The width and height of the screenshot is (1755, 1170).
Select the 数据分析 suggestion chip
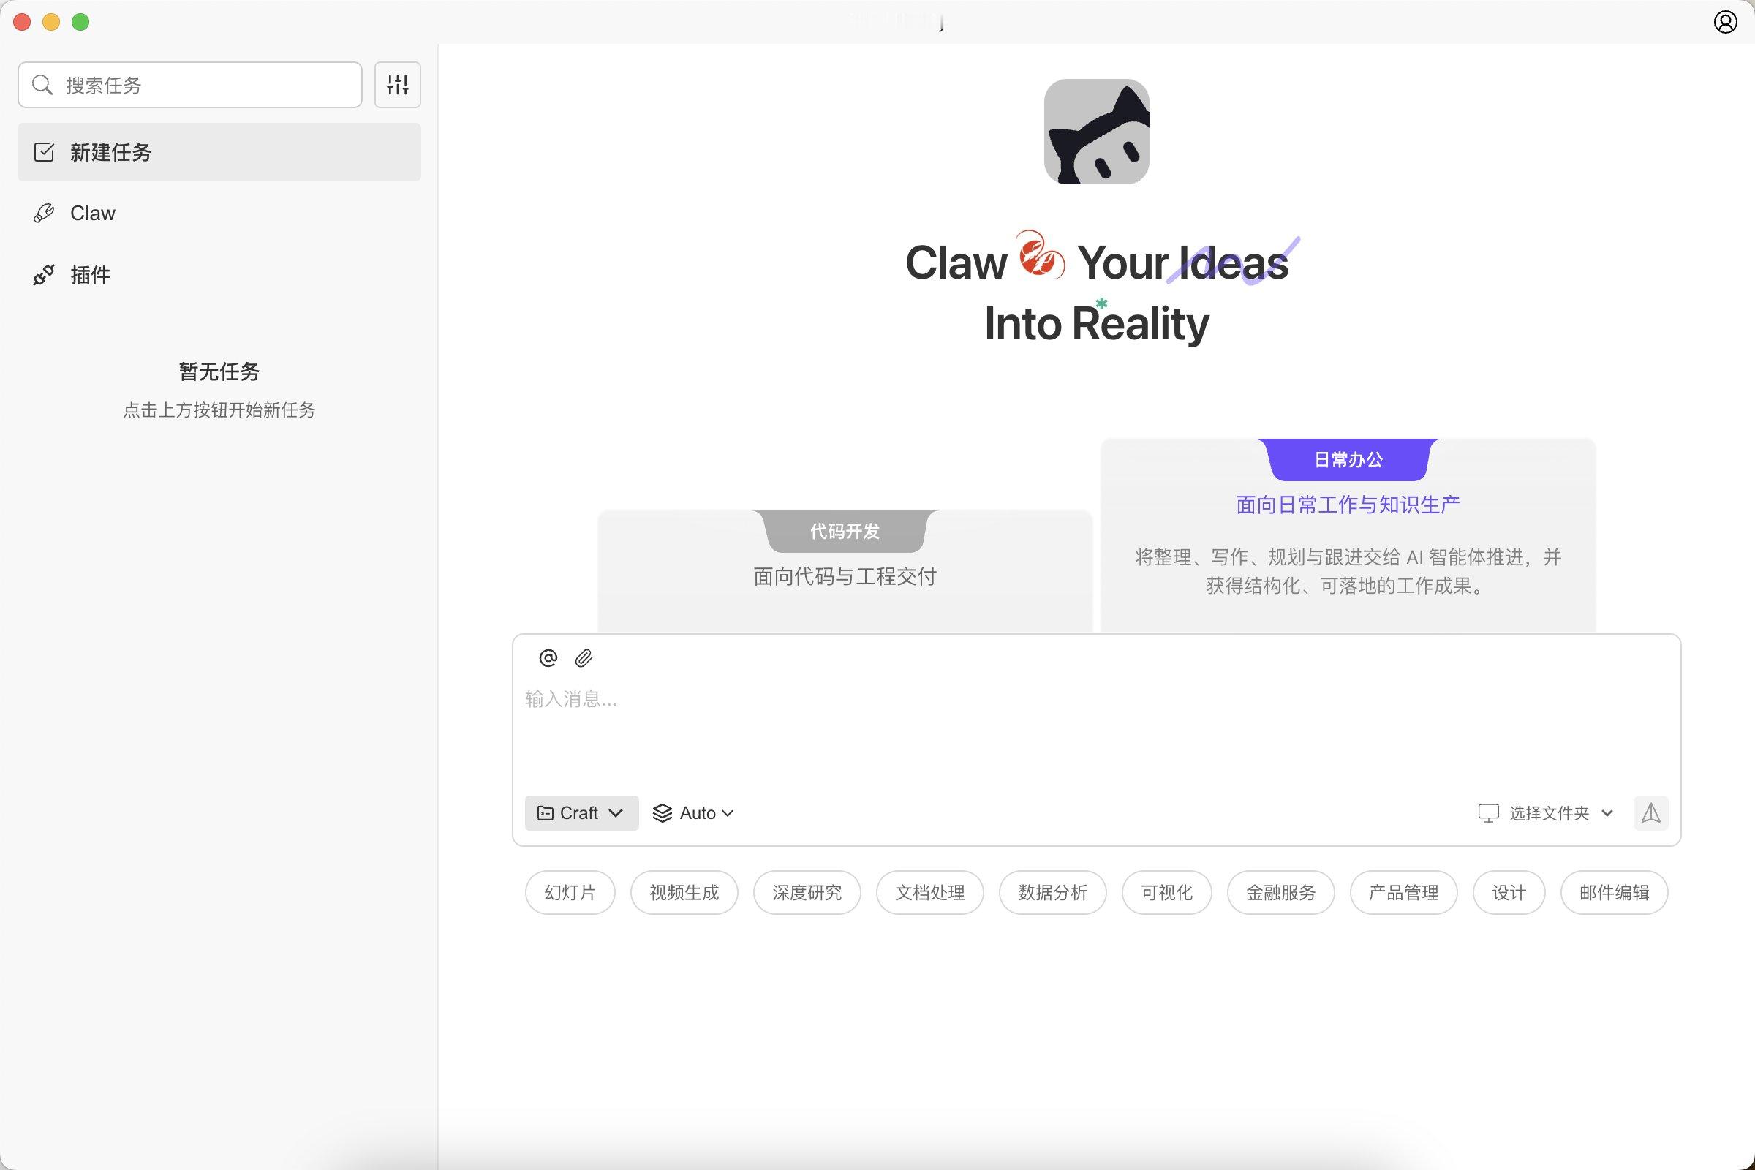[x=1052, y=892]
